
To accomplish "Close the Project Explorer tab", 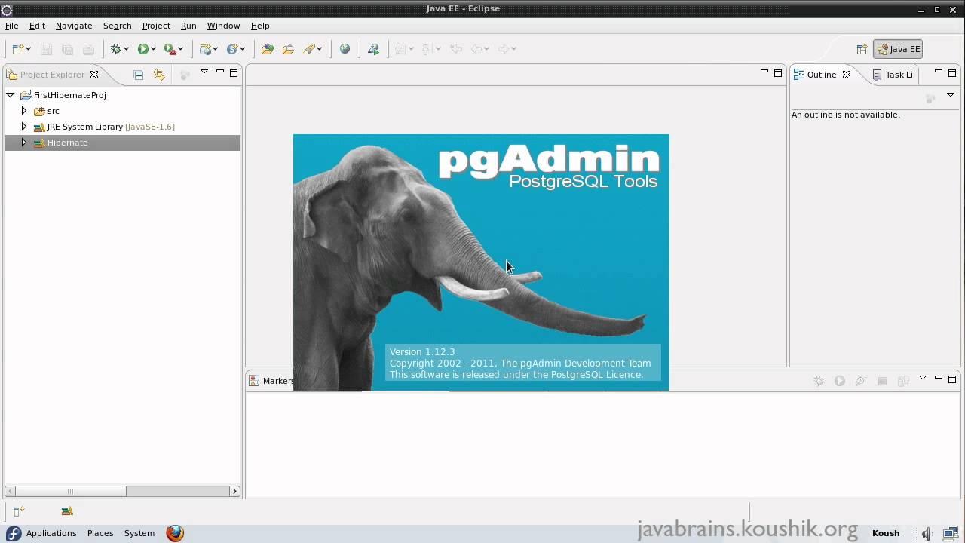I will tap(94, 75).
